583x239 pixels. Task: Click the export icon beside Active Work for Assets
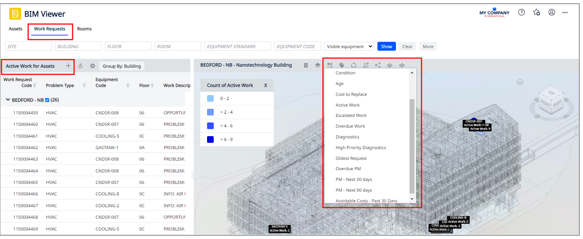[x=80, y=66]
